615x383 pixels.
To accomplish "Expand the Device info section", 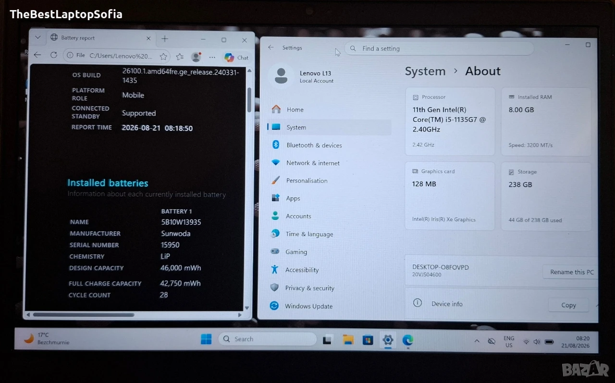I will click(596, 305).
